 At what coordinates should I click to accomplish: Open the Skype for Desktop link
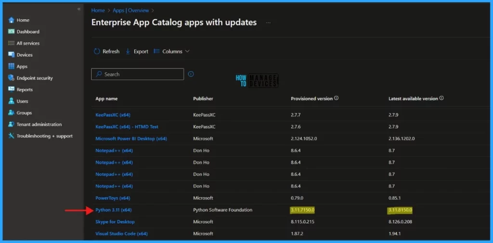[x=115, y=222]
